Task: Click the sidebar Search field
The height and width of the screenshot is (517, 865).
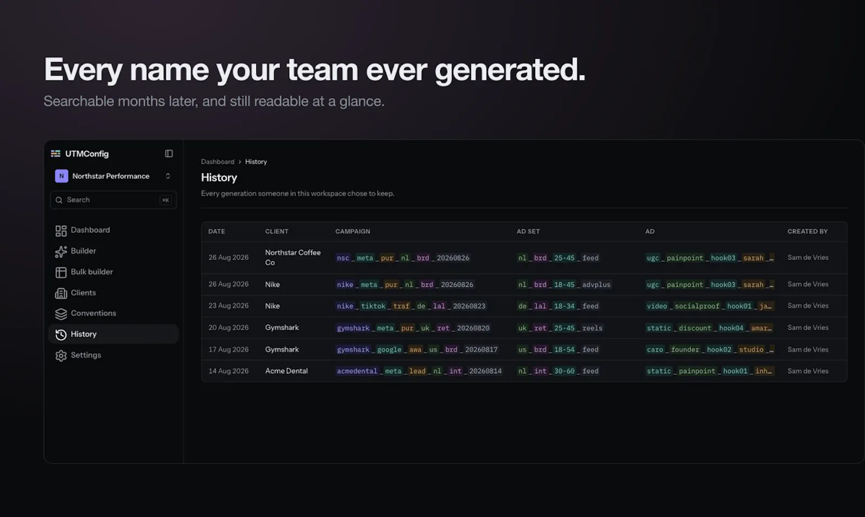Action: (113, 200)
